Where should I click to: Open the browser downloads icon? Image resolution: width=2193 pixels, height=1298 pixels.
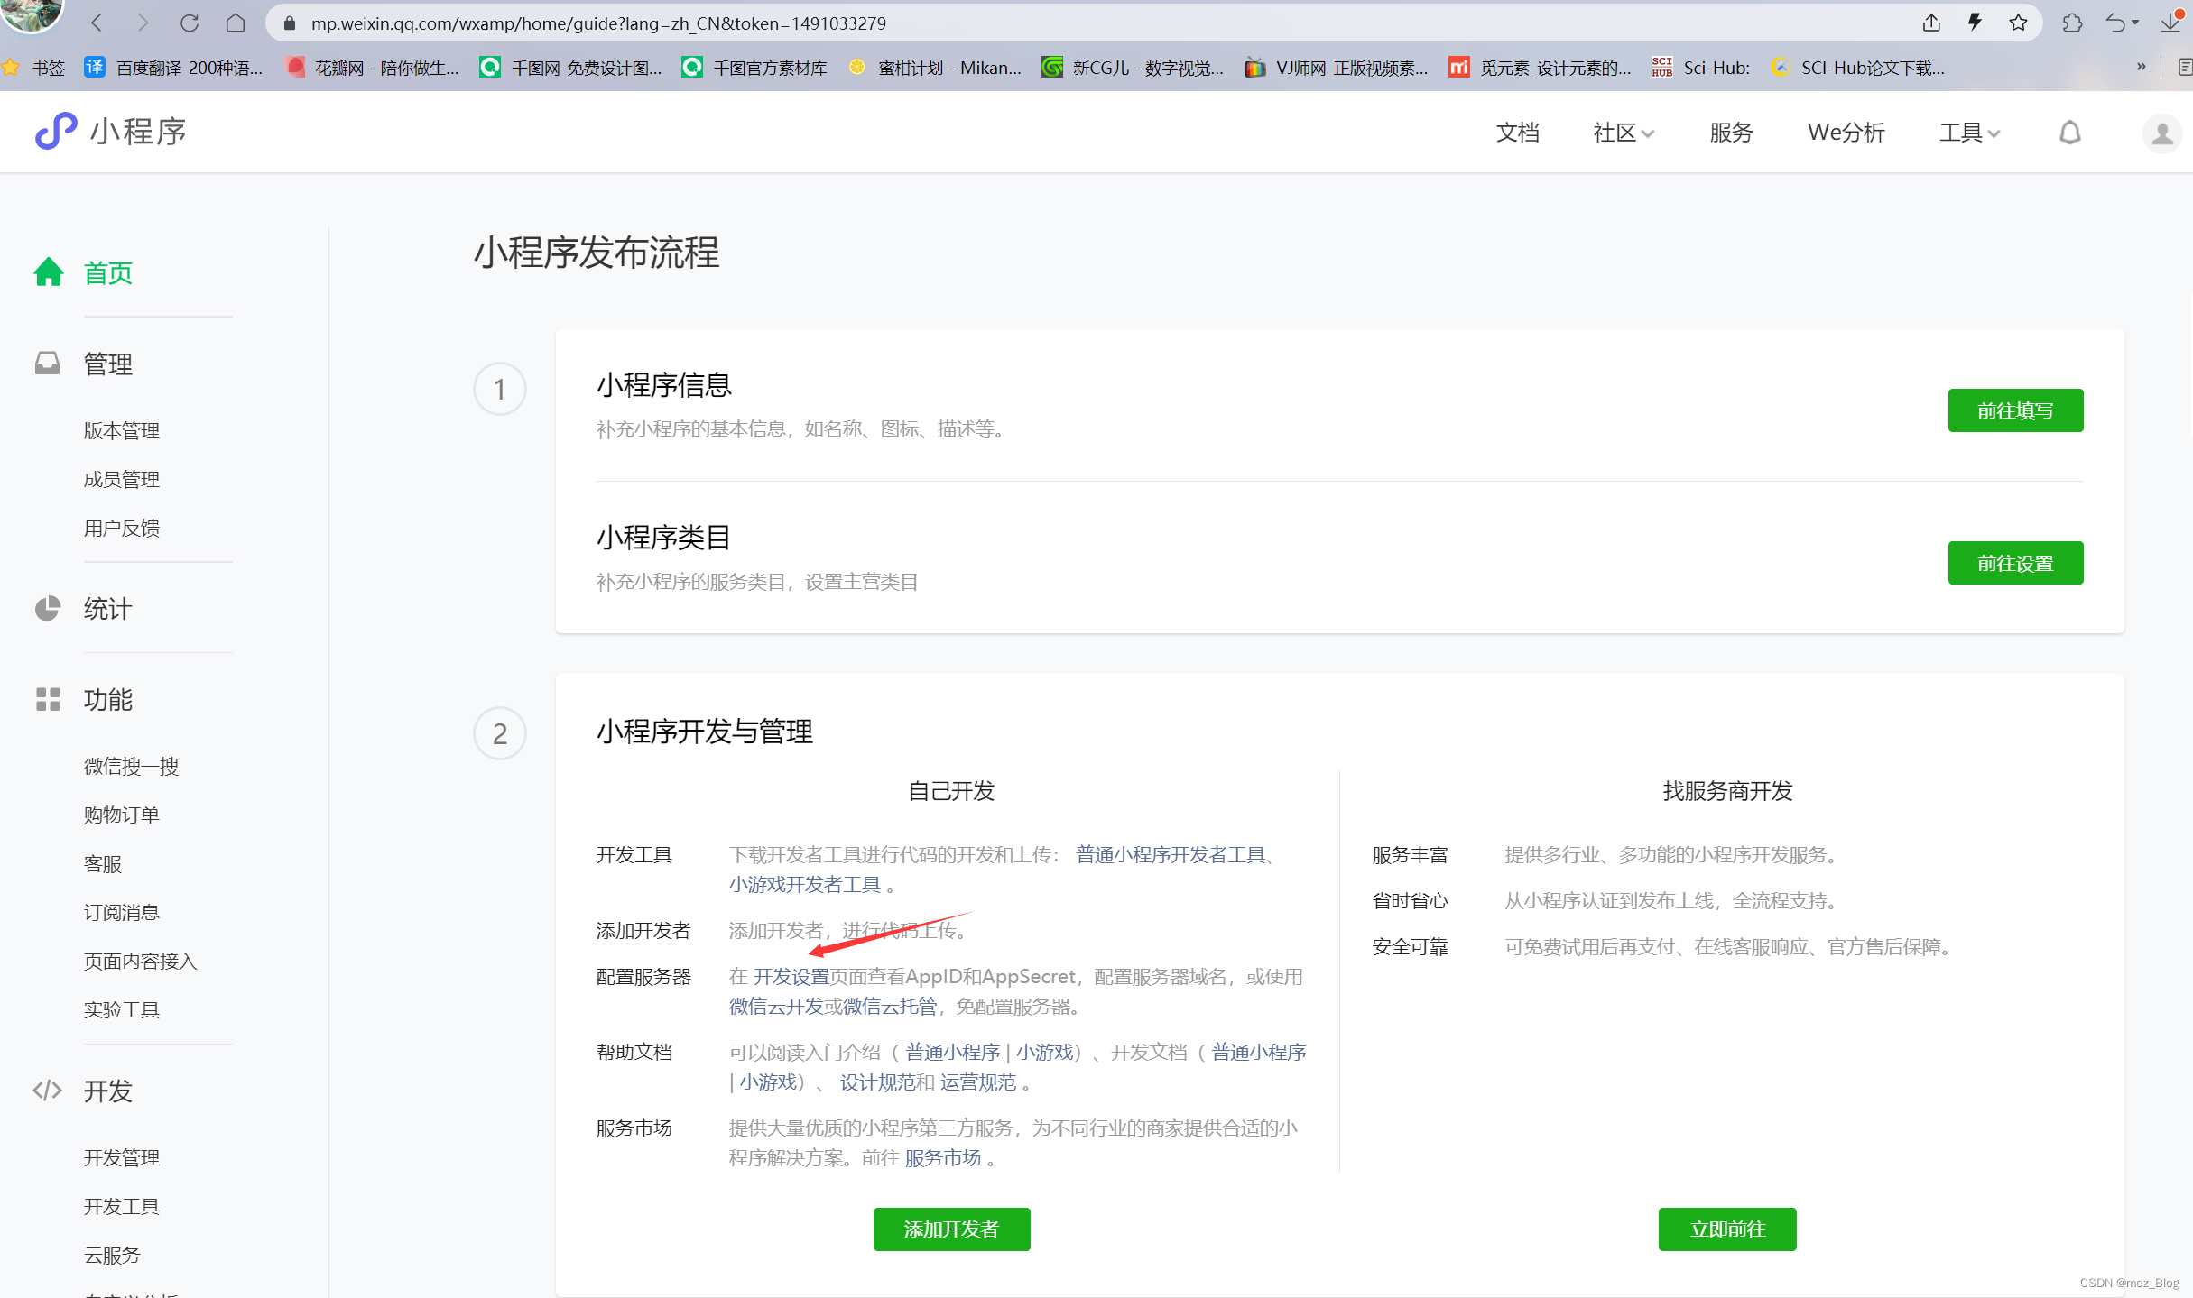2170,23
